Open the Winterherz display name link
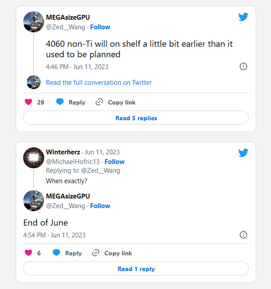Image resolution: width=271 pixels, height=289 pixels. [x=63, y=152]
